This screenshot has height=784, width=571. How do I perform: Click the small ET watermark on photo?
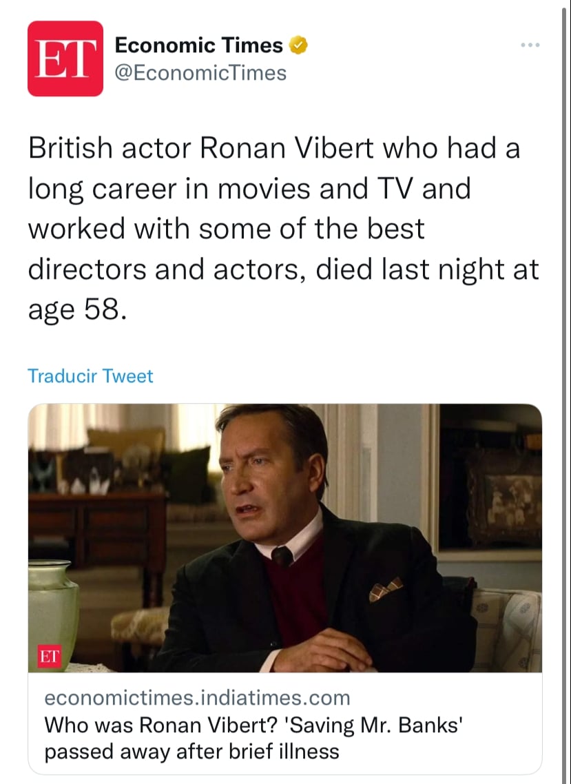(x=50, y=657)
